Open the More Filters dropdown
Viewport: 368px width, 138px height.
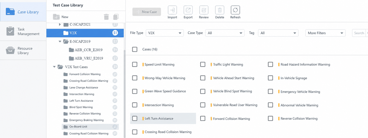click(x=325, y=33)
